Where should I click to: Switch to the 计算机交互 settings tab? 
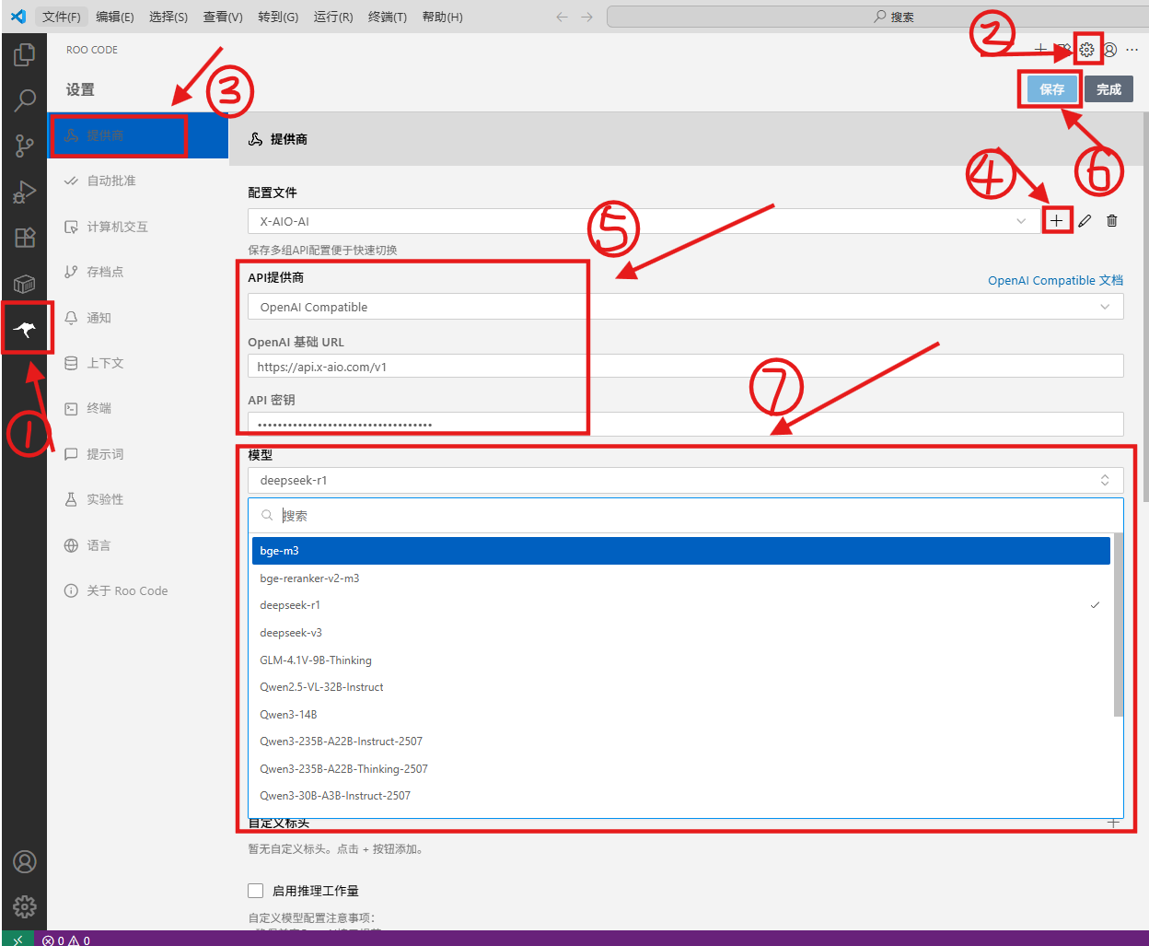138,227
